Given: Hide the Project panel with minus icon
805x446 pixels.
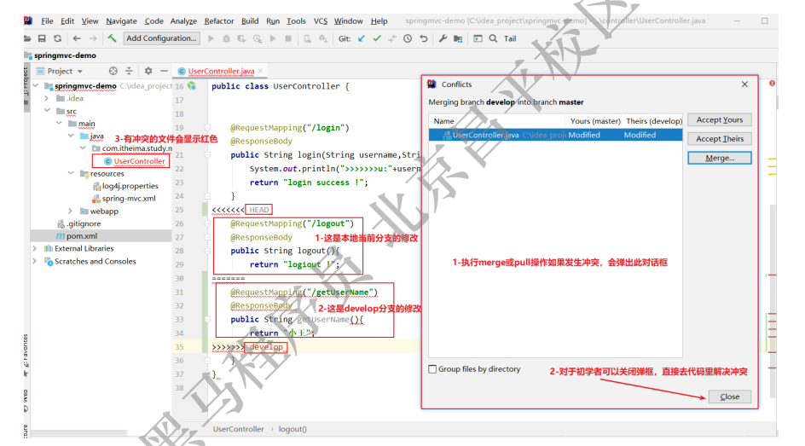Looking at the screenshot, I should [x=164, y=71].
